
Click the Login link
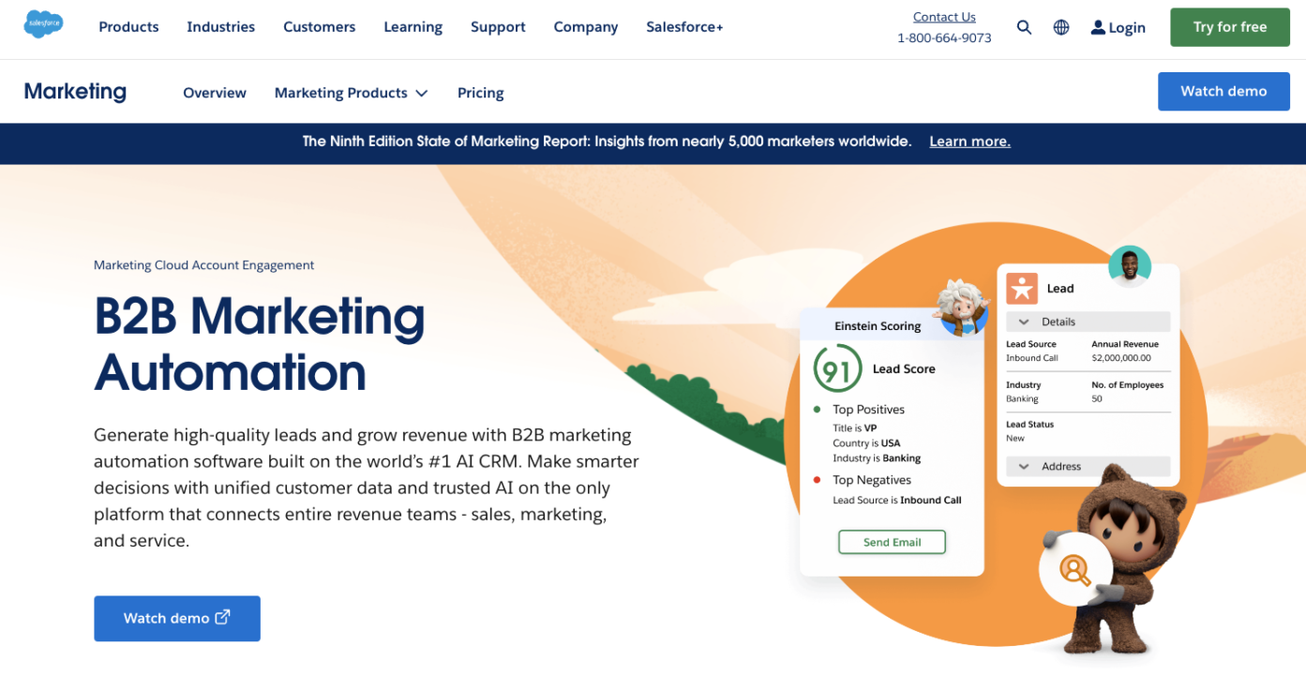(1127, 28)
